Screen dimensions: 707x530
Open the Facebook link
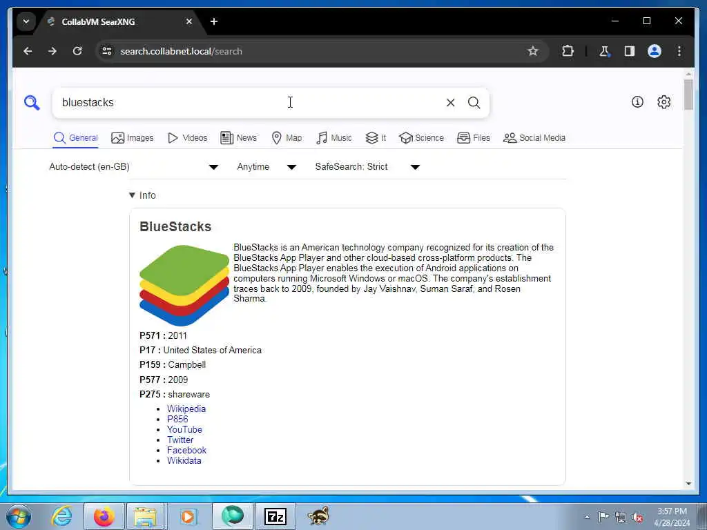coord(186,450)
